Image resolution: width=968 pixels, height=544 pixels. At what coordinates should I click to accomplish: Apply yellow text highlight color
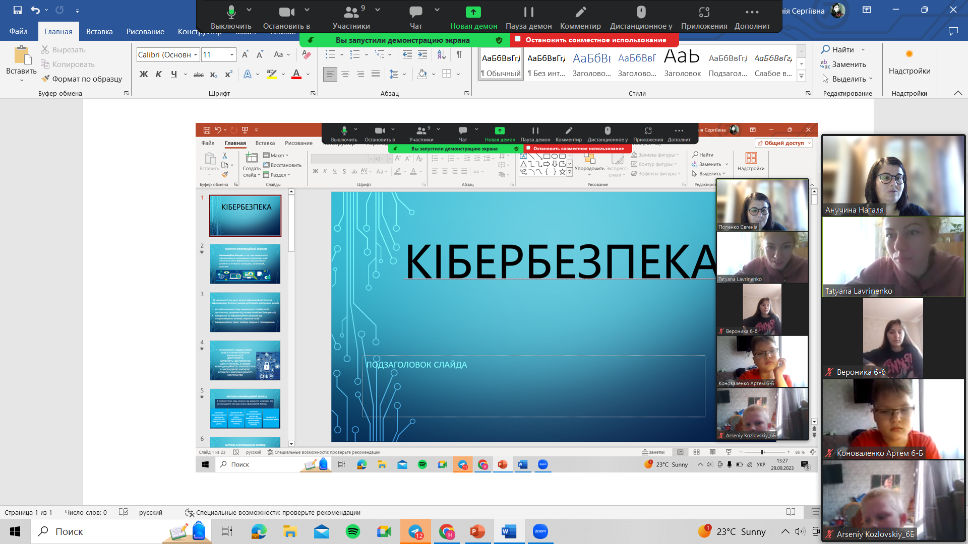click(272, 74)
